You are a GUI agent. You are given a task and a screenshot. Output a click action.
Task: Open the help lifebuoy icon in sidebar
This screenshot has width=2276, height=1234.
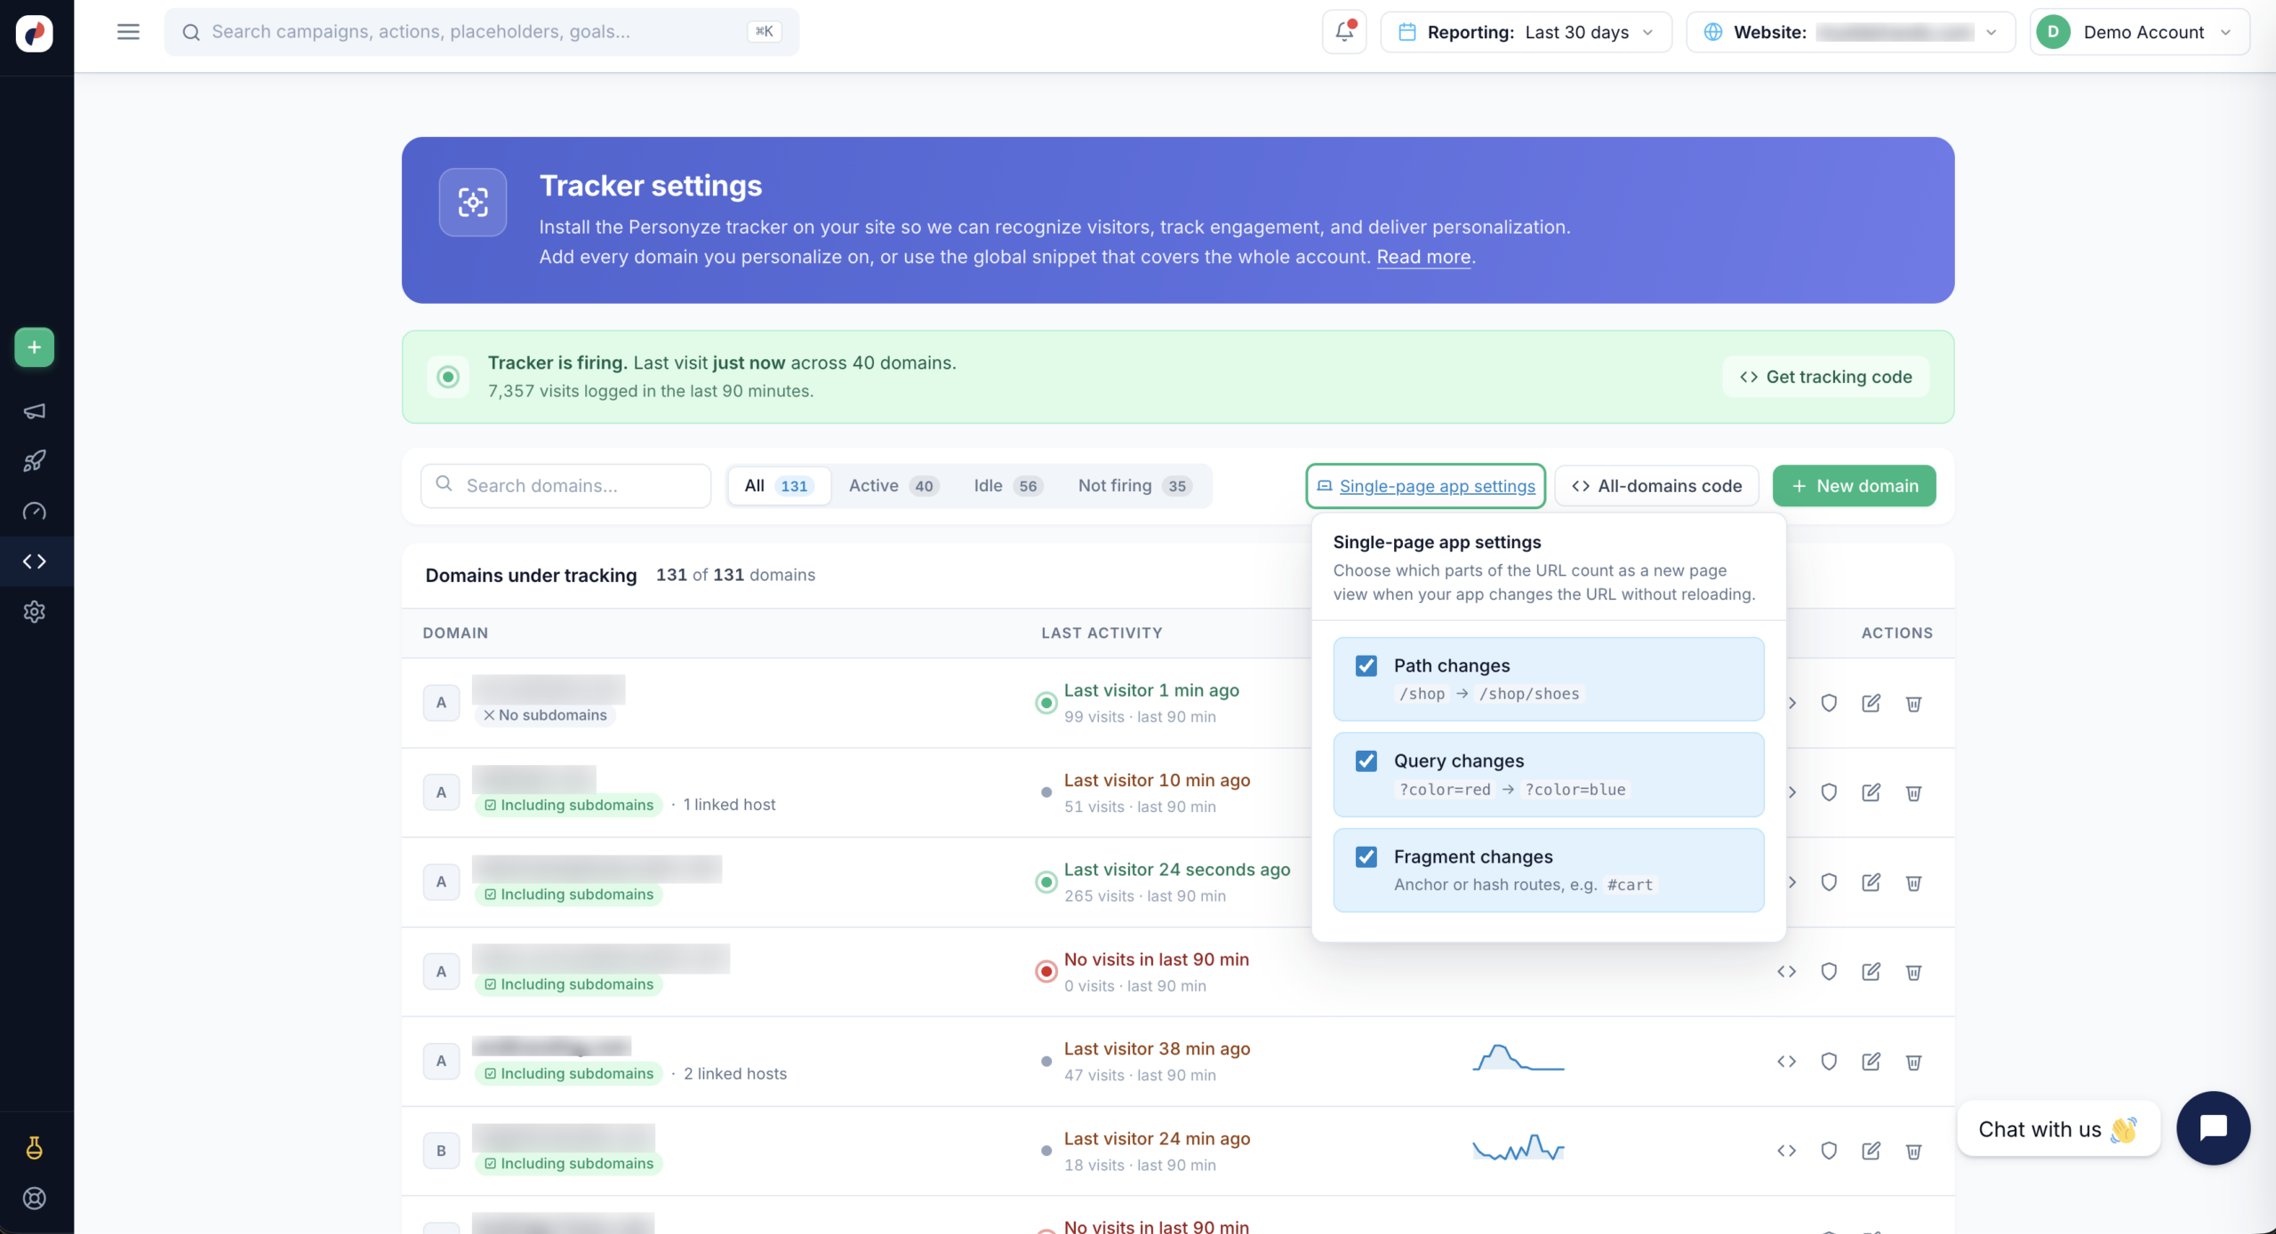coord(34,1198)
